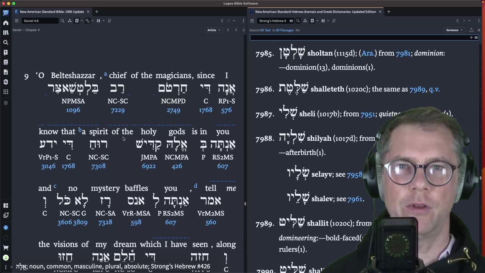Image resolution: width=485 pixels, height=273 pixels.
Task: Click the Chapter 4 breadcrumb
Action: click(x=33, y=30)
